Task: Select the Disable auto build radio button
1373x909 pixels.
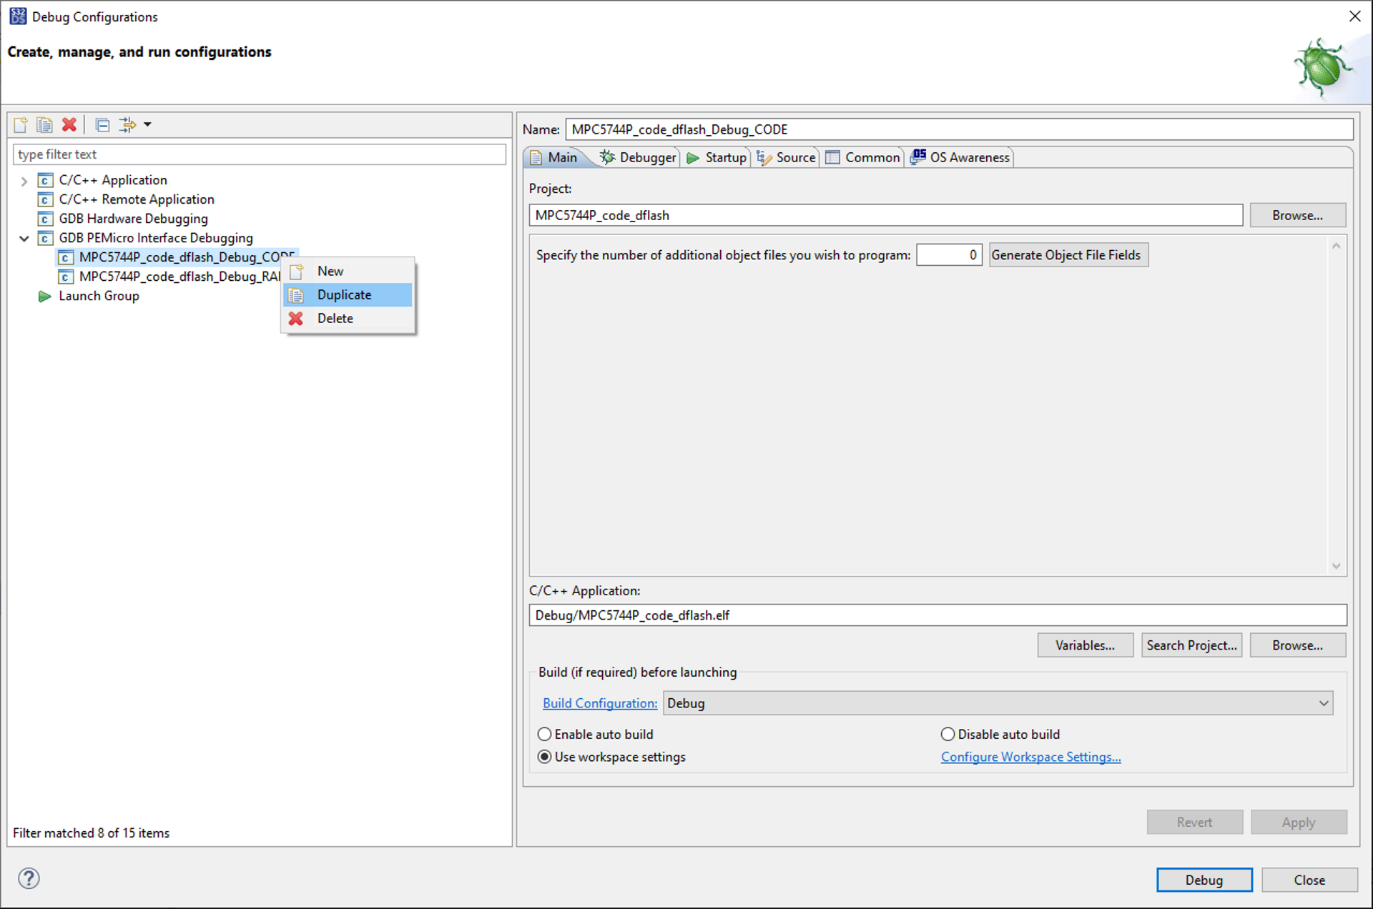Action: 948,734
